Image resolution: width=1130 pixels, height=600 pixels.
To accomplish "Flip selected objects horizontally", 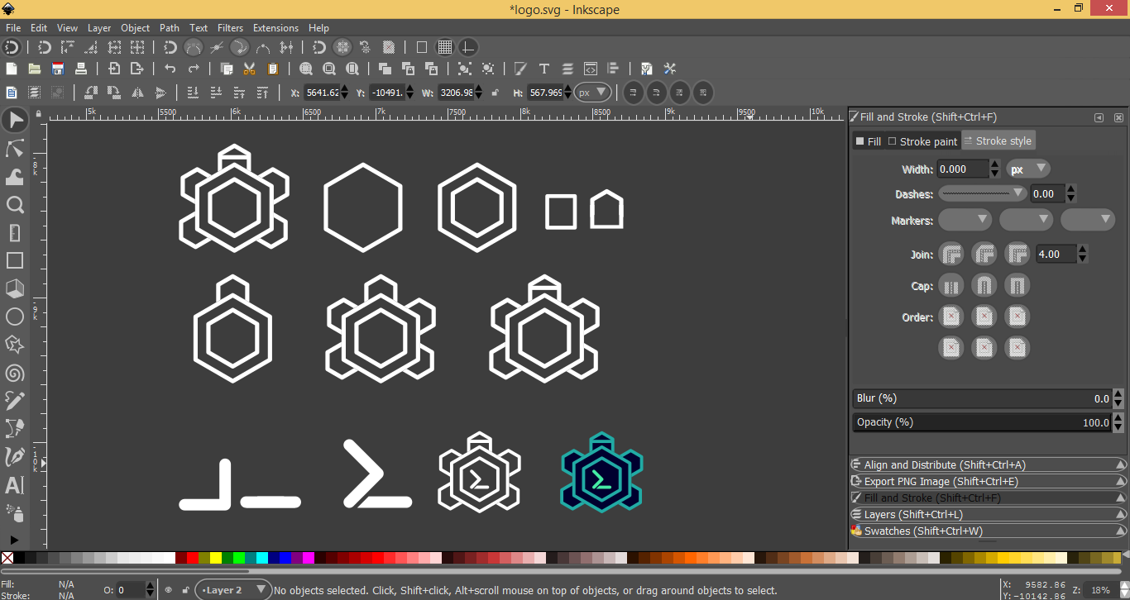I will (x=137, y=93).
